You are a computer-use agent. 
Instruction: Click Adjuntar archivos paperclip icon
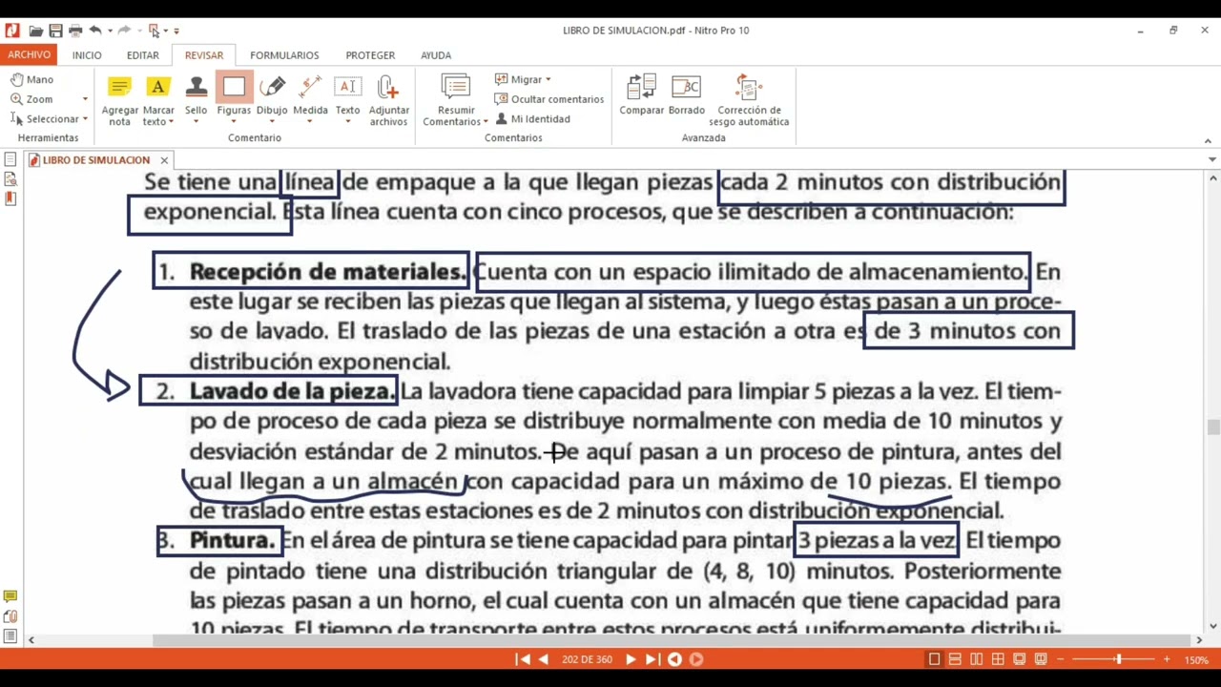point(388,100)
